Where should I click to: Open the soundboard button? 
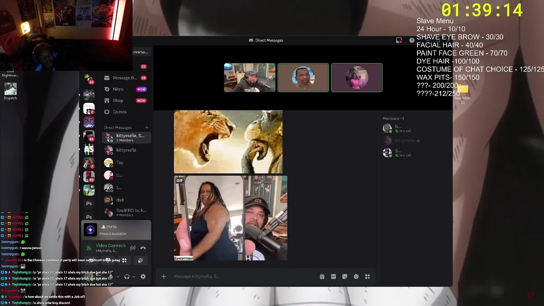[x=141, y=260]
